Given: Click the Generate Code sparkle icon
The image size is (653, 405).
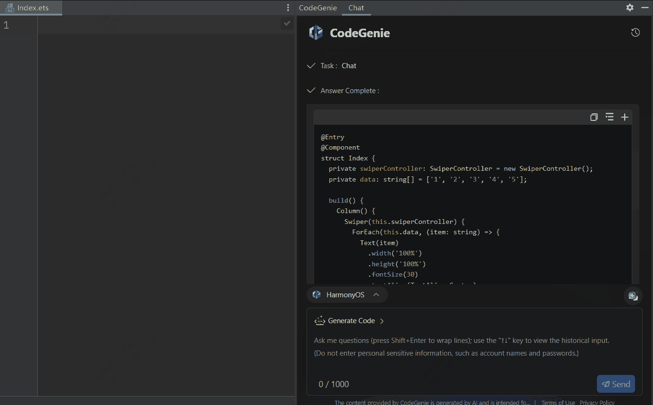Looking at the screenshot, I should [x=319, y=320].
